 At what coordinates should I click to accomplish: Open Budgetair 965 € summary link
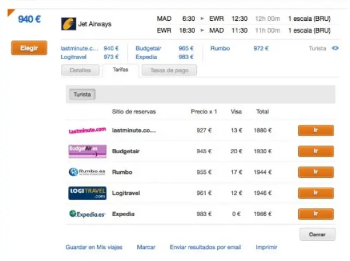coord(165,48)
